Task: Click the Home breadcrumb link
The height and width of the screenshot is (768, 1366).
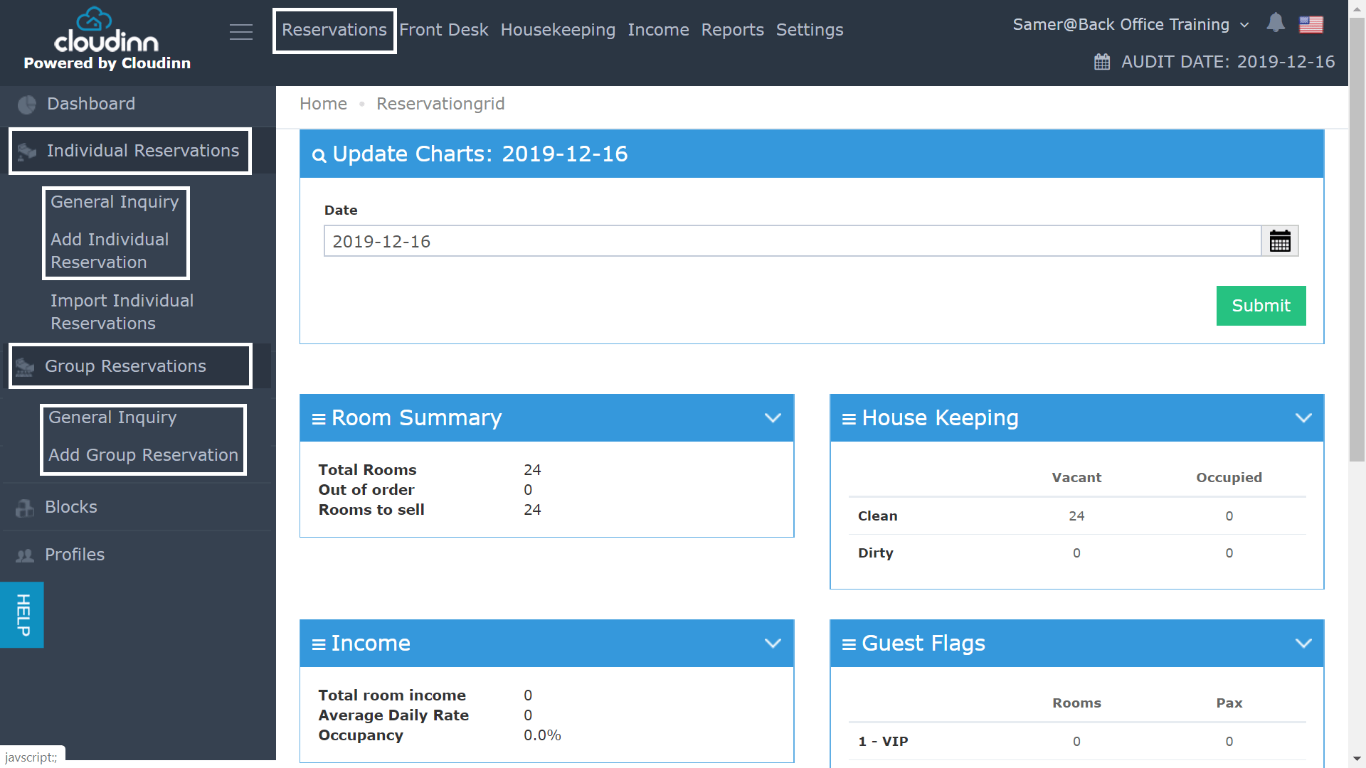Action: point(323,104)
